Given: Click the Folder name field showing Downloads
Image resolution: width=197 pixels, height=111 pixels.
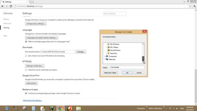Looking at the screenshot, I should [127, 67].
